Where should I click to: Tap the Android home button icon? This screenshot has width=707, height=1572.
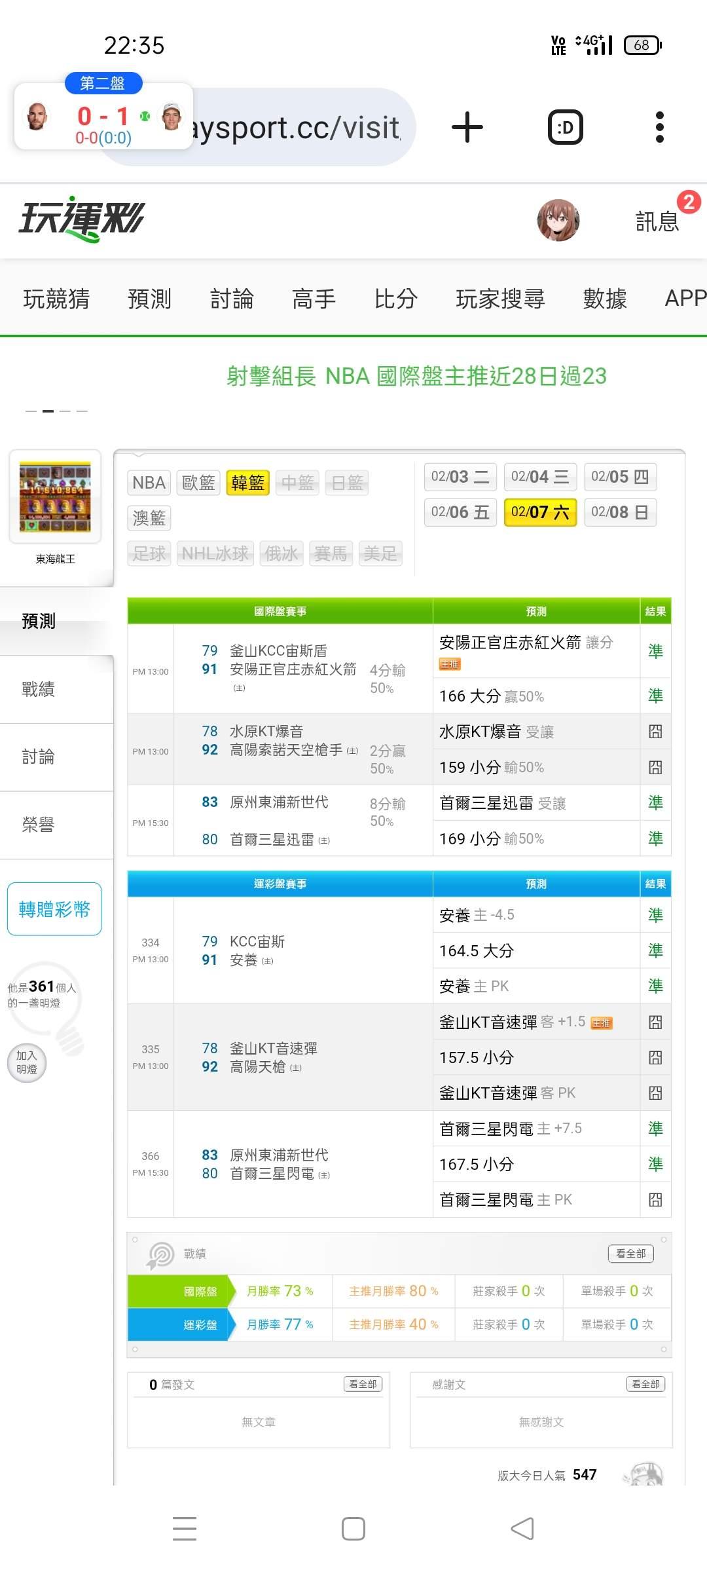[353, 1529]
